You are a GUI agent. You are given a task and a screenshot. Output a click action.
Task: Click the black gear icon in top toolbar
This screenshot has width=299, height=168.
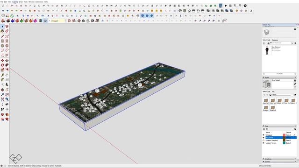click(x=245, y=6)
